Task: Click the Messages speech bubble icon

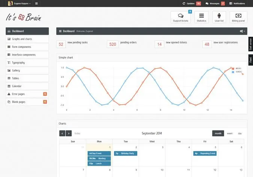Action: [207, 3]
